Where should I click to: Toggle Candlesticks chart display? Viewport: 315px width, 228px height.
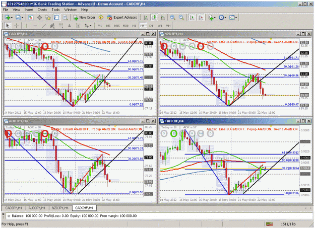pyautogui.click(x=154, y=18)
